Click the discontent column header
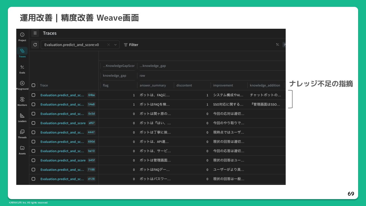The height and width of the screenshot is (206, 366). pyautogui.click(x=184, y=85)
